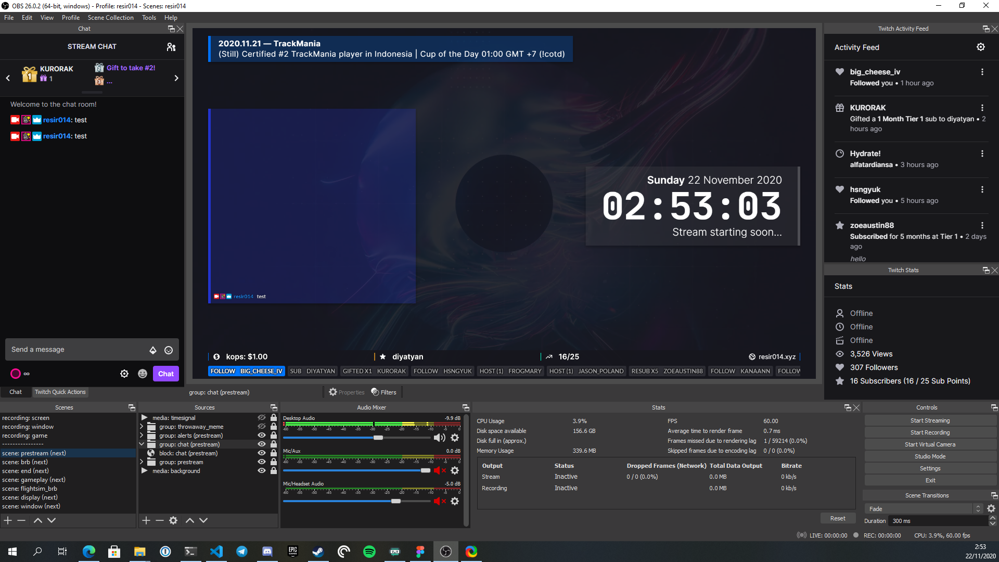The height and width of the screenshot is (562, 999).
Task: Click Desktop Audio speaker mute icon
Action: 439,438
